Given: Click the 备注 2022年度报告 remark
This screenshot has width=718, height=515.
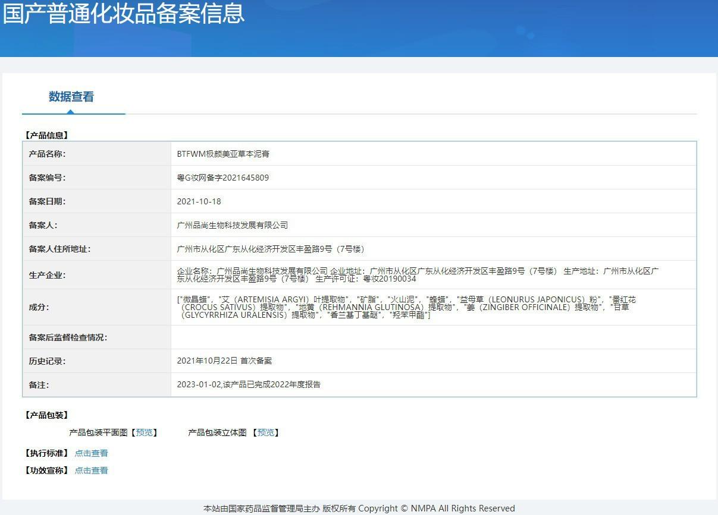Looking at the screenshot, I should (249, 384).
